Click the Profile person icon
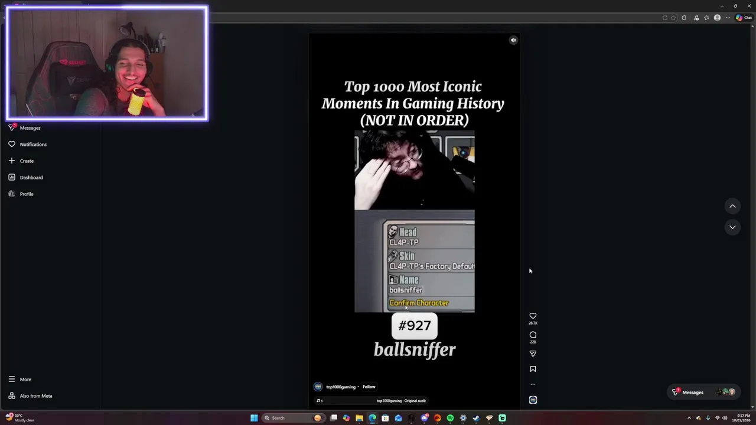This screenshot has height=425, width=756. click(x=12, y=194)
